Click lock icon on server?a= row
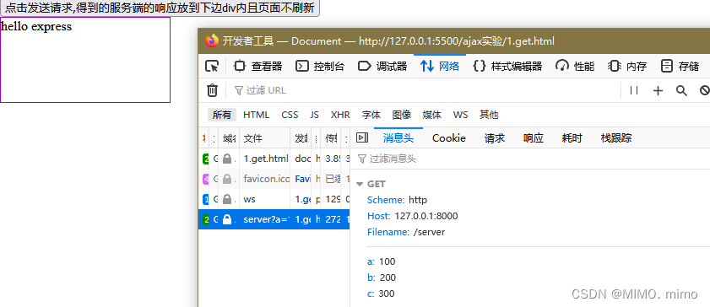This screenshot has width=710, height=307. point(227,219)
